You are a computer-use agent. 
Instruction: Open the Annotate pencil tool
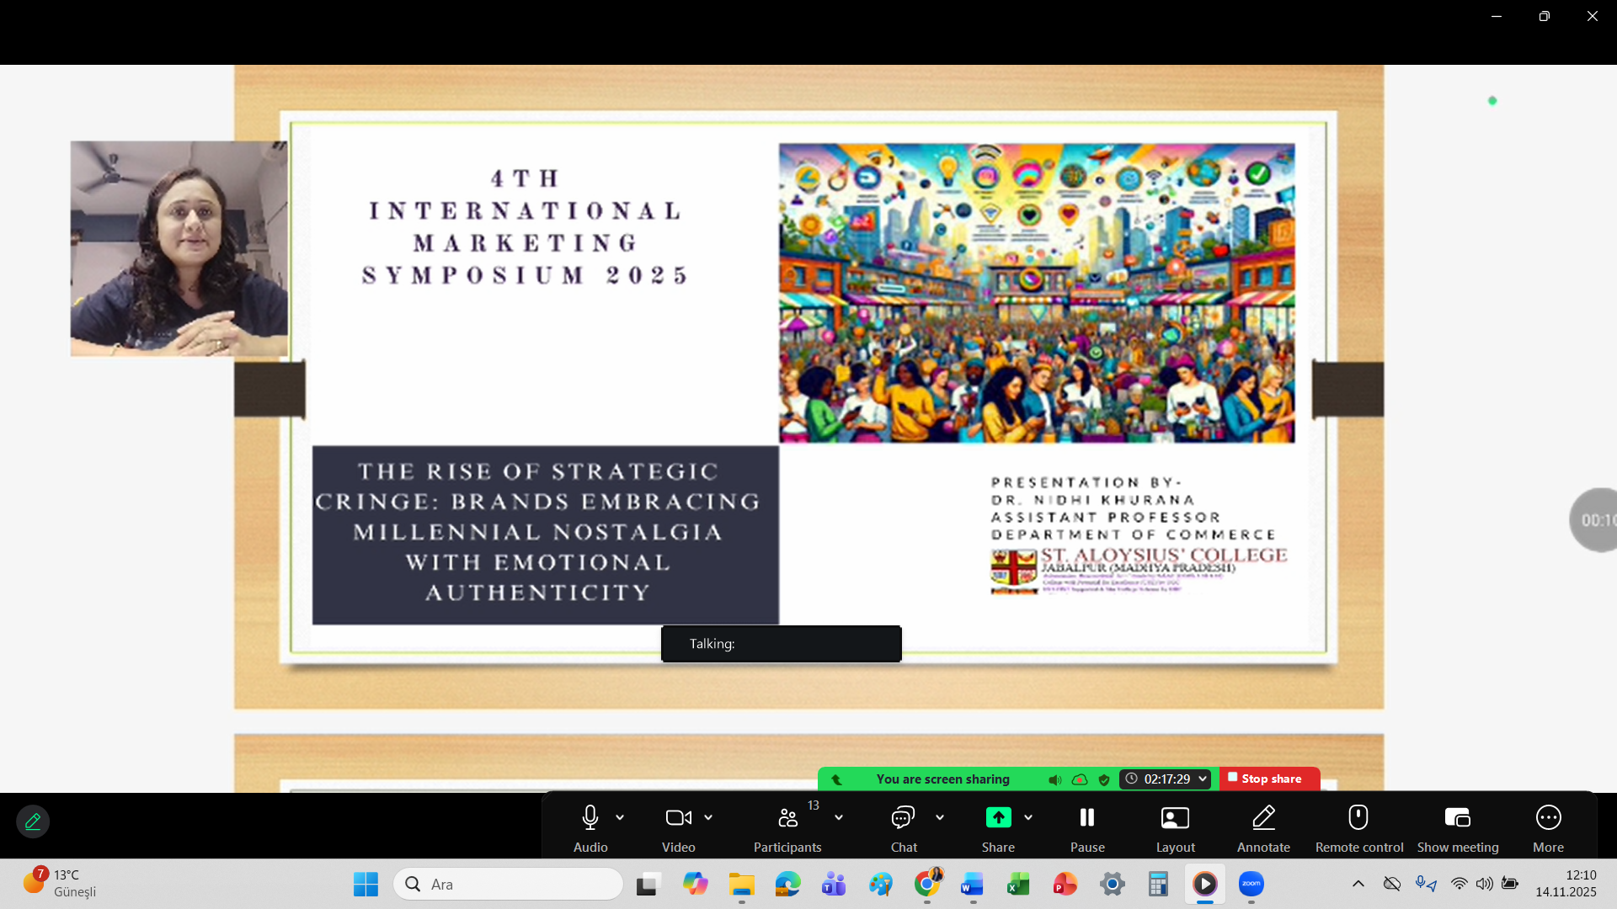tap(1263, 818)
